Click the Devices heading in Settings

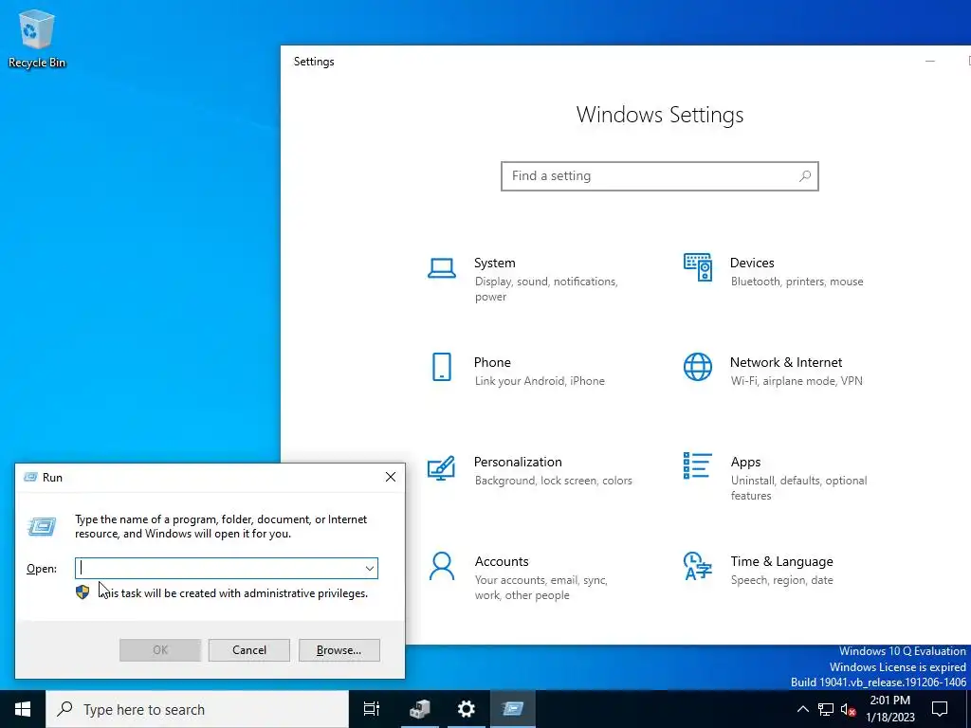pyautogui.click(x=752, y=263)
